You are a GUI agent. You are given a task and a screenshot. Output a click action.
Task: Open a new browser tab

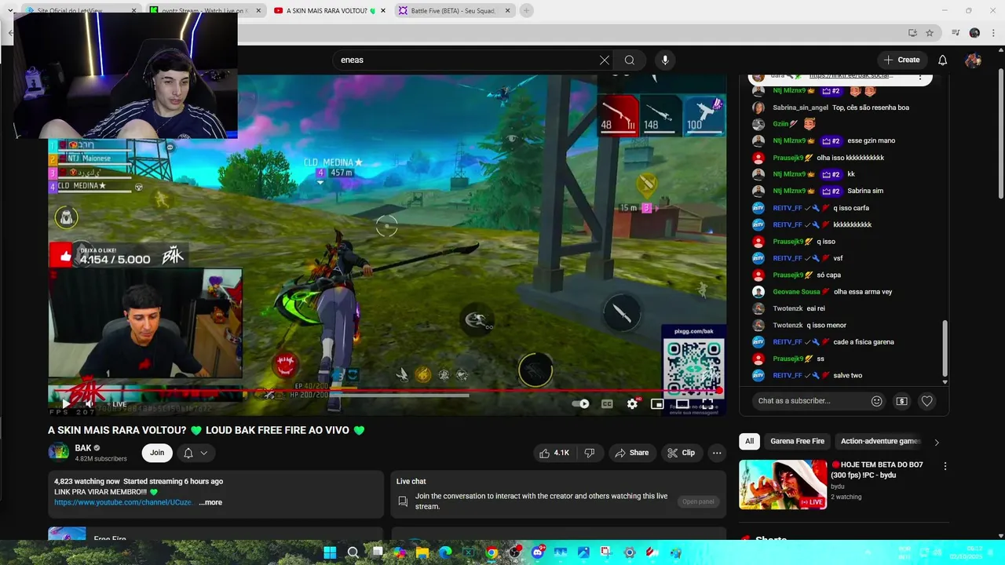(x=526, y=11)
